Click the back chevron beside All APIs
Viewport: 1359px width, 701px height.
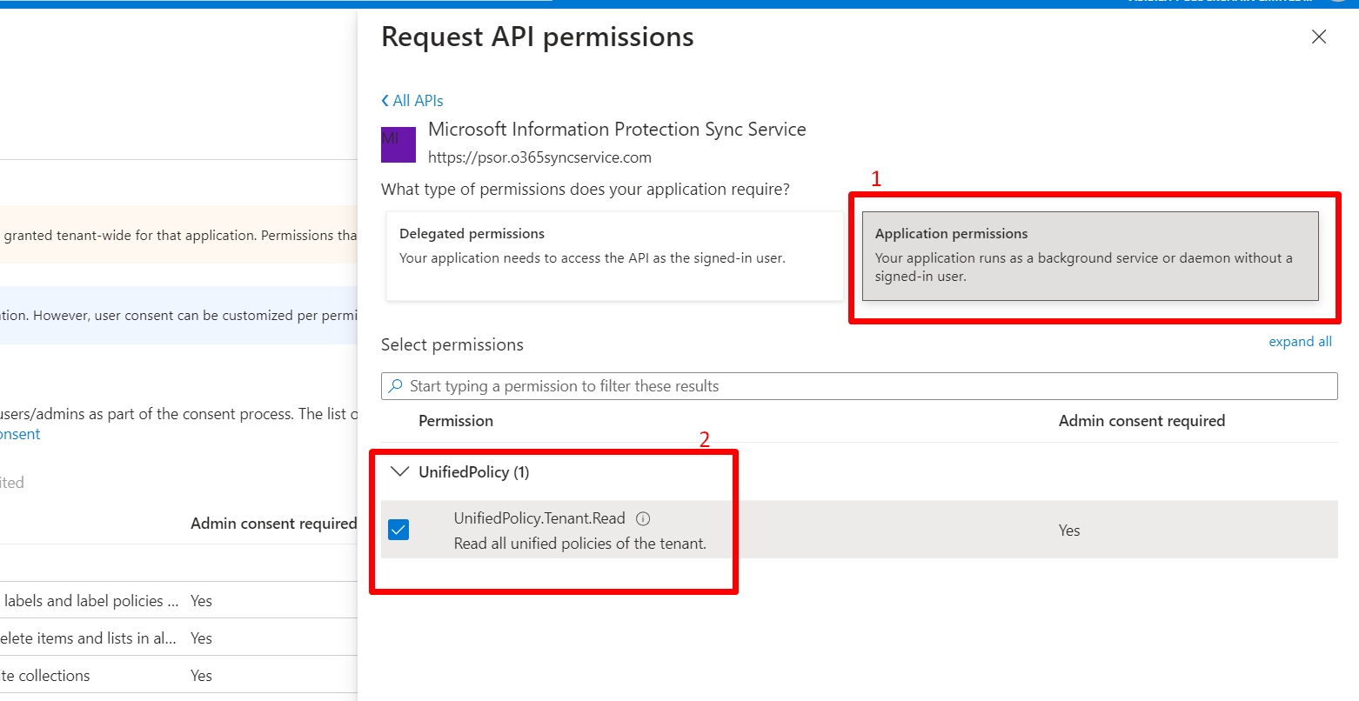tap(385, 101)
